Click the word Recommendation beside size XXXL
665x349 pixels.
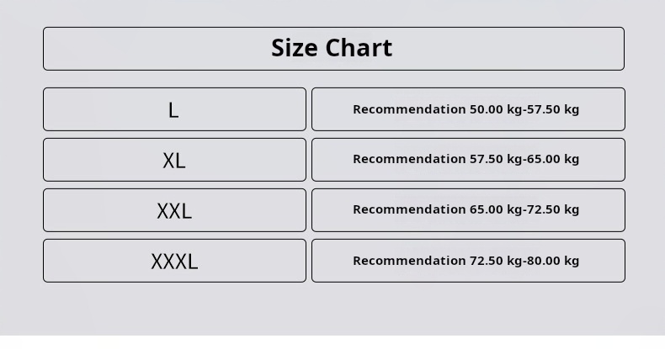[408, 261]
